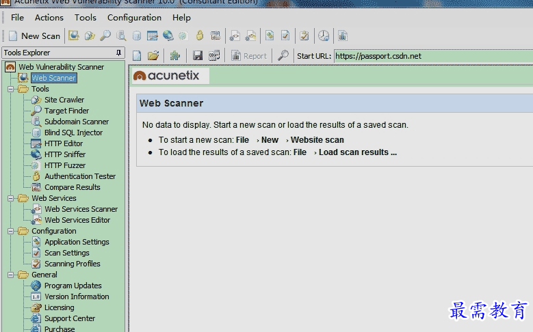This screenshot has height=332, width=533.
Task: Select Authentication Tester tree item
Action: pos(80,176)
